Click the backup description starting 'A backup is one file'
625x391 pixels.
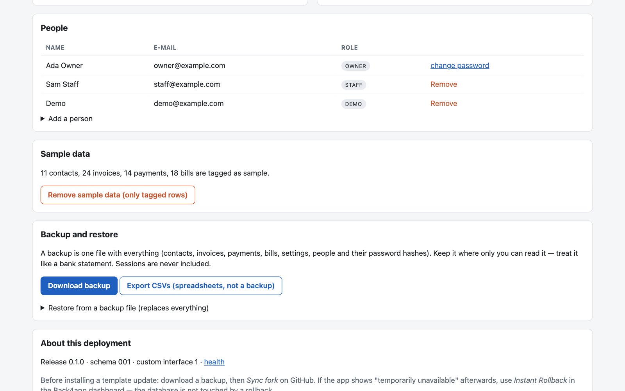pyautogui.click(x=309, y=258)
